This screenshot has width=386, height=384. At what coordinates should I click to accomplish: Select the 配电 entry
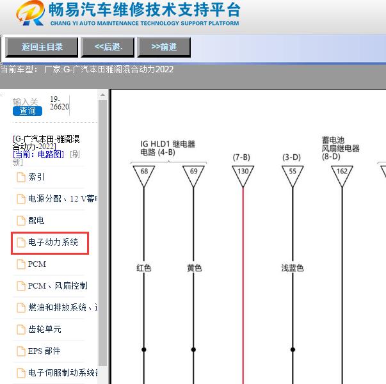pyautogui.click(x=36, y=220)
